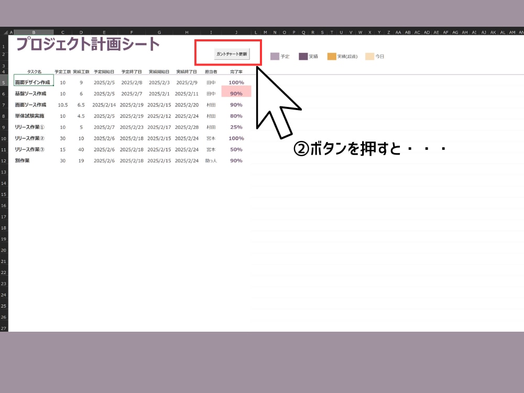Select column J header
The width and height of the screenshot is (524, 393).
click(236, 32)
